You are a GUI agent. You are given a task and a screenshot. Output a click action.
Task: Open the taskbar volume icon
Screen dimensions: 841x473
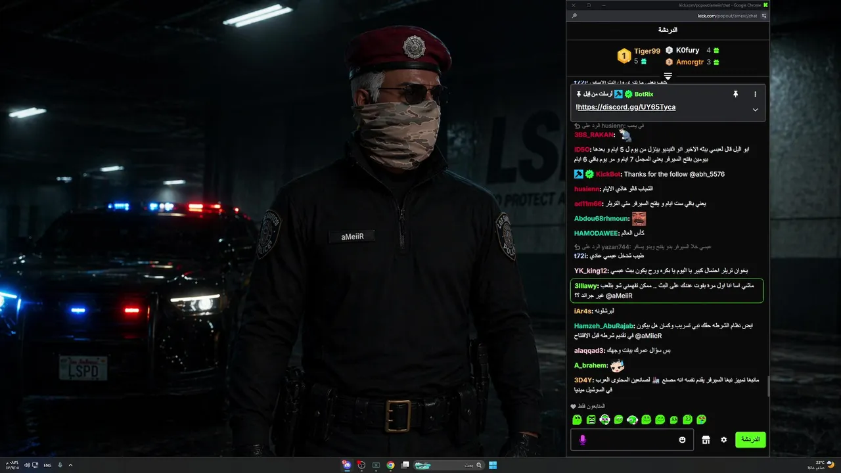28,465
